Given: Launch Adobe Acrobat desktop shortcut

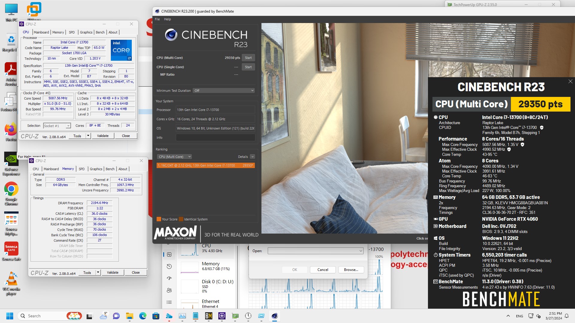Looking at the screenshot, I should 11,74.
